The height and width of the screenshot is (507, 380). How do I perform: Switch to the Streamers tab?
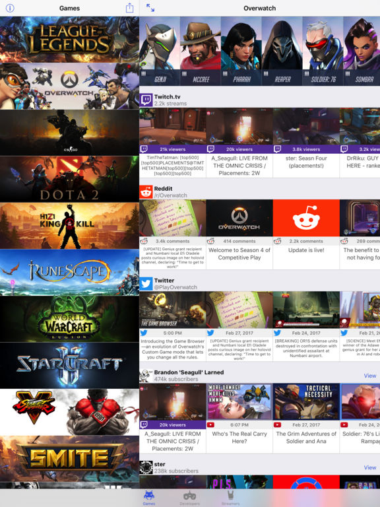230,498
